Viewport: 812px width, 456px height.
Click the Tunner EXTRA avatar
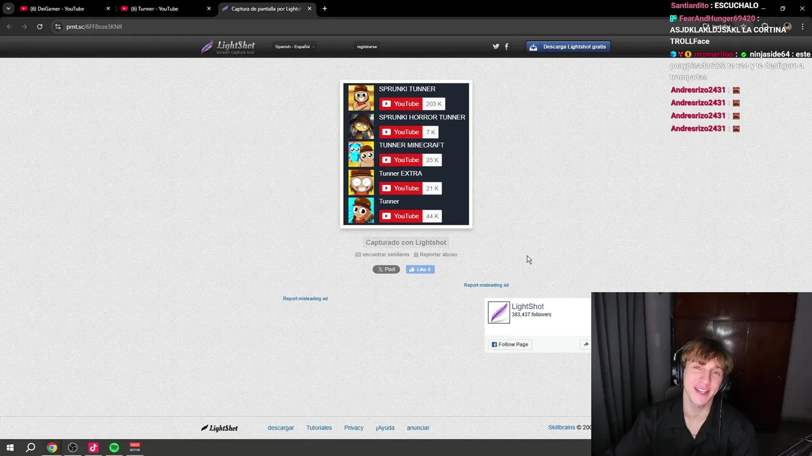361,182
